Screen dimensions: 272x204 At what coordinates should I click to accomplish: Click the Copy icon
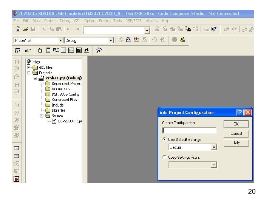51,29
